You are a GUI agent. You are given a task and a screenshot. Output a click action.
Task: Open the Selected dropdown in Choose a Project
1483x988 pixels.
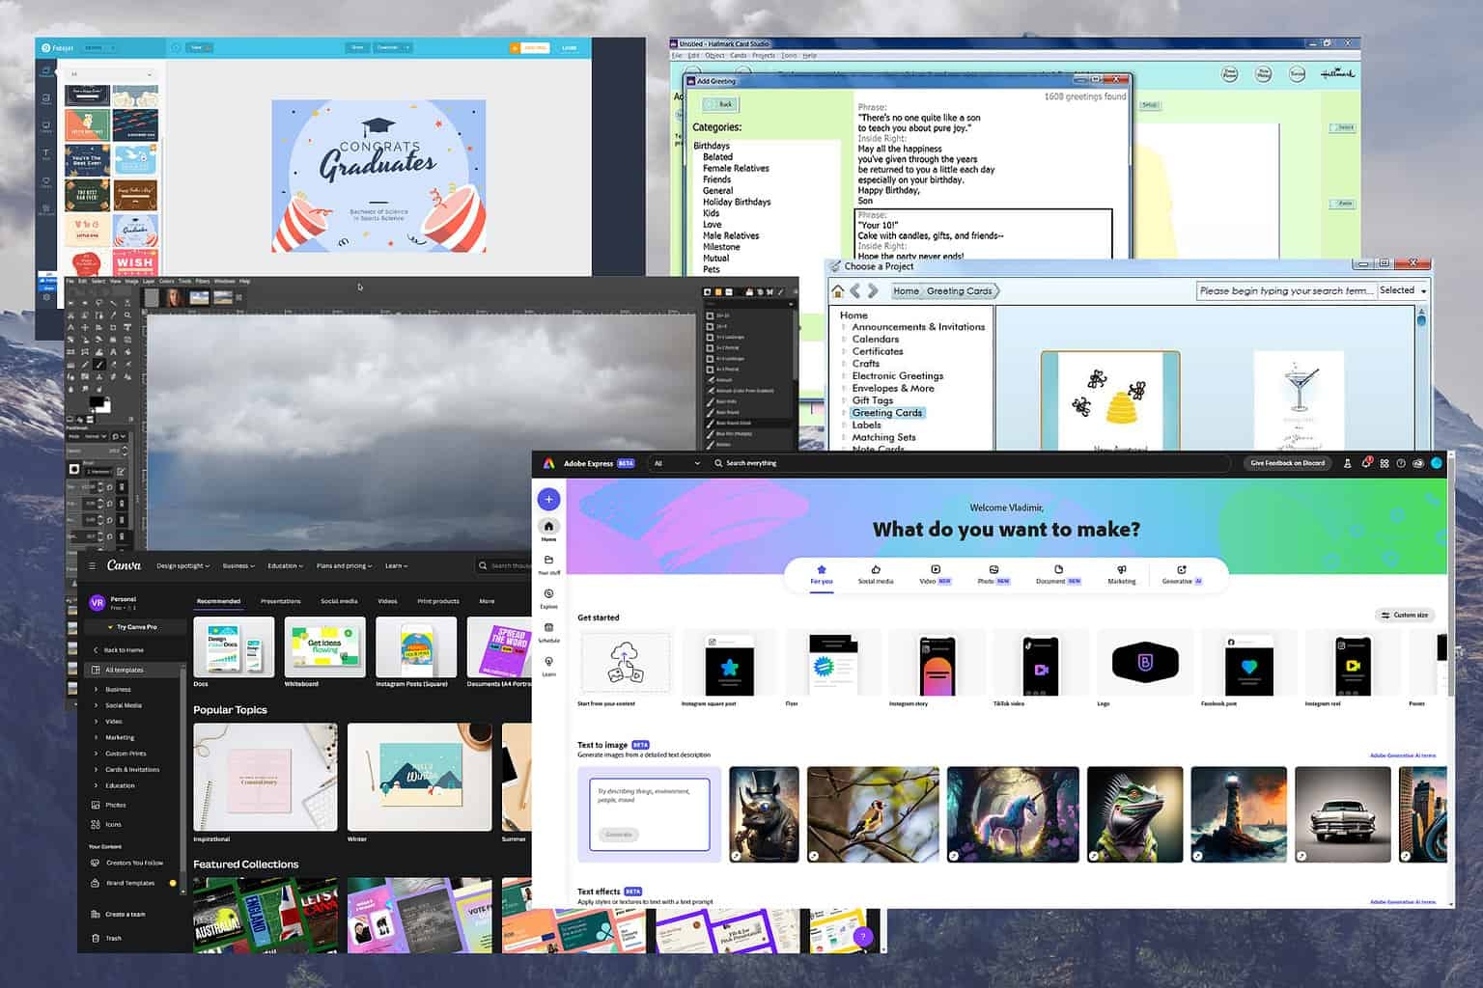click(x=1402, y=290)
